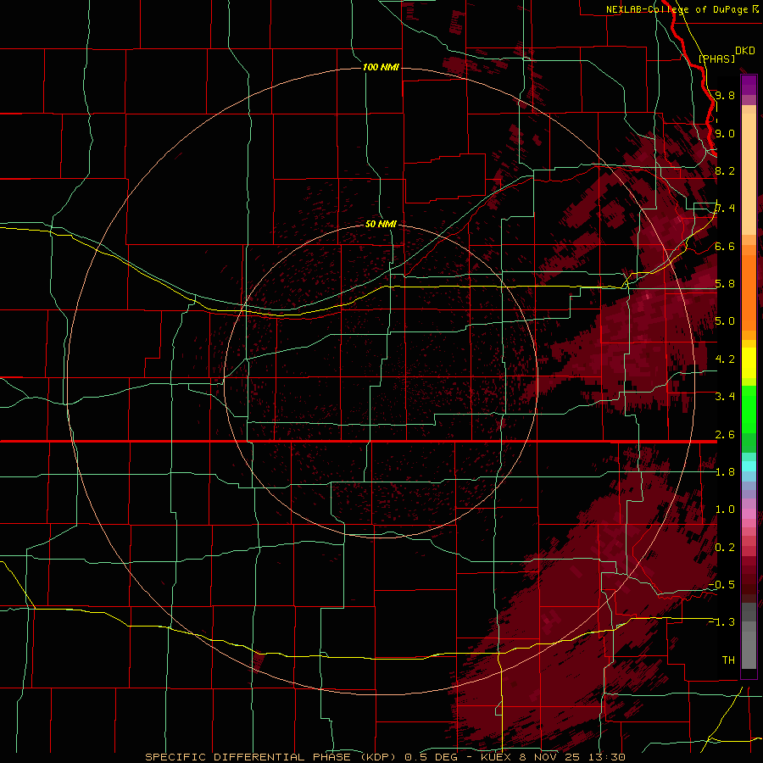
Task: Click the -1.3 value on the color scale
Action: pyautogui.click(x=721, y=622)
